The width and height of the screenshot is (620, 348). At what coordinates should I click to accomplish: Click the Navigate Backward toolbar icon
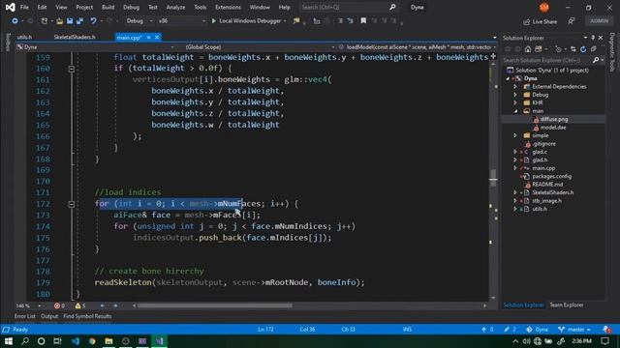[15, 21]
